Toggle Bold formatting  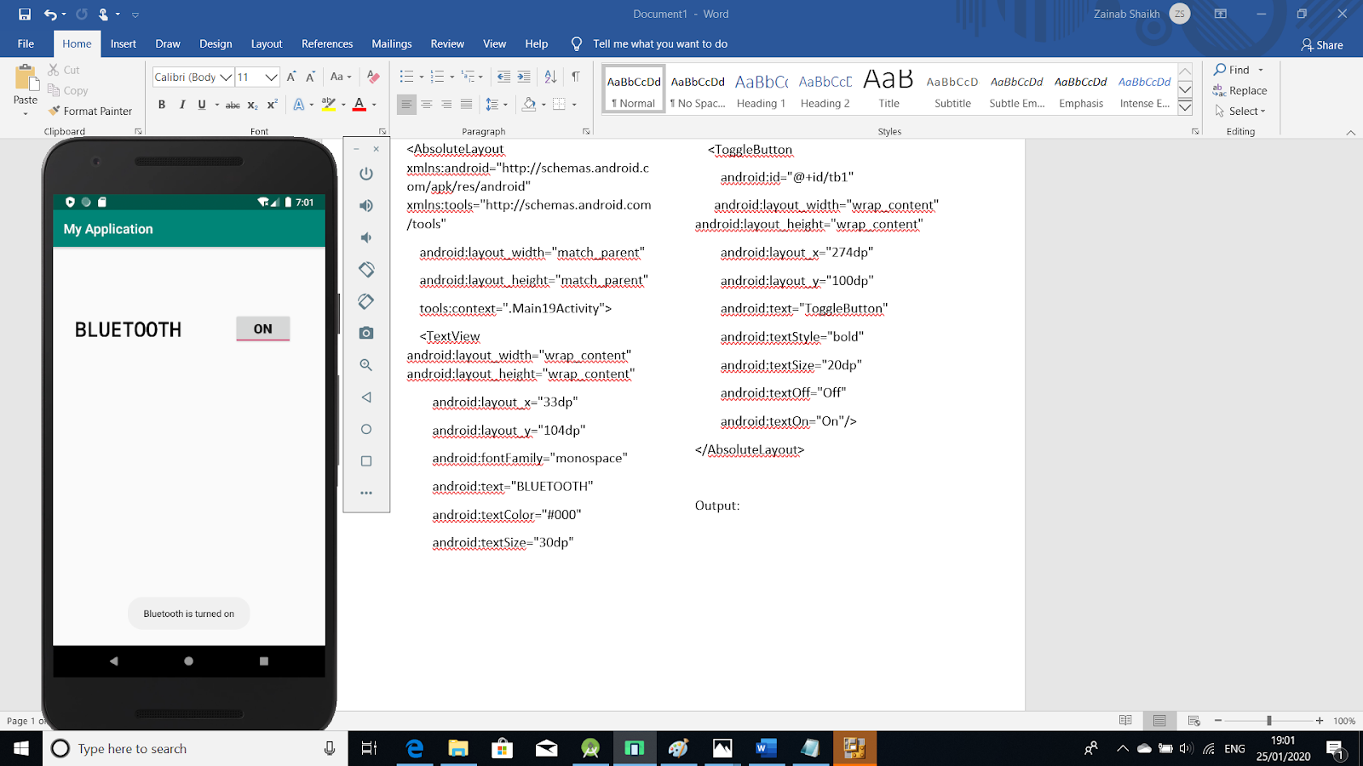(x=162, y=105)
